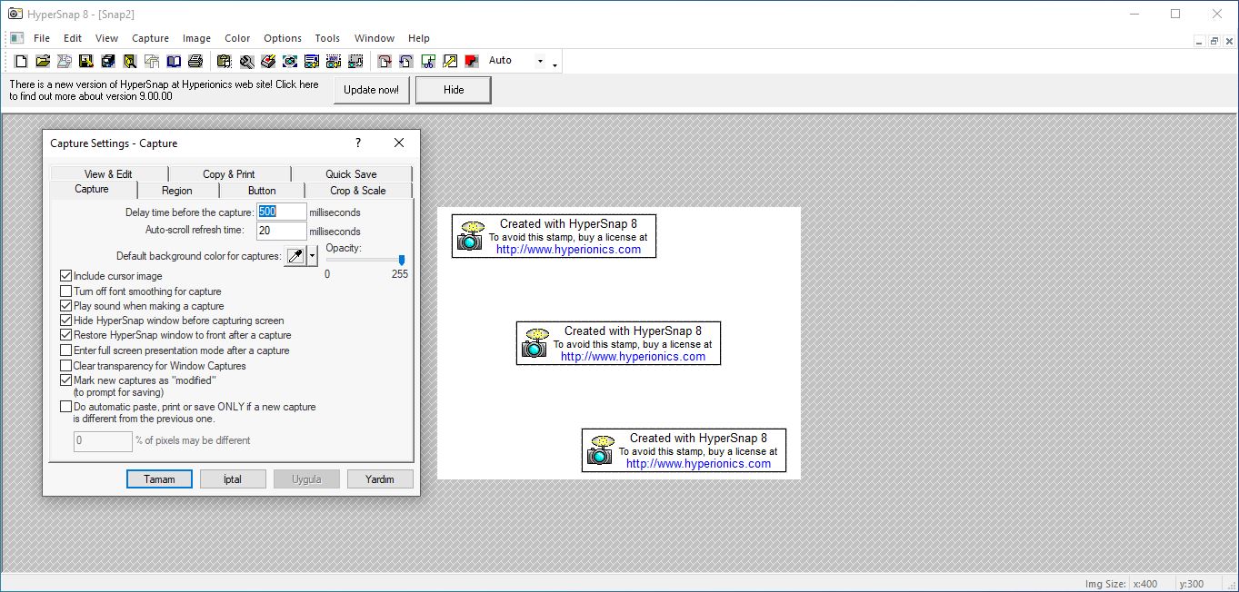Close the Capture Settings dialog
Image resolution: width=1239 pixels, height=592 pixels.
(x=398, y=143)
